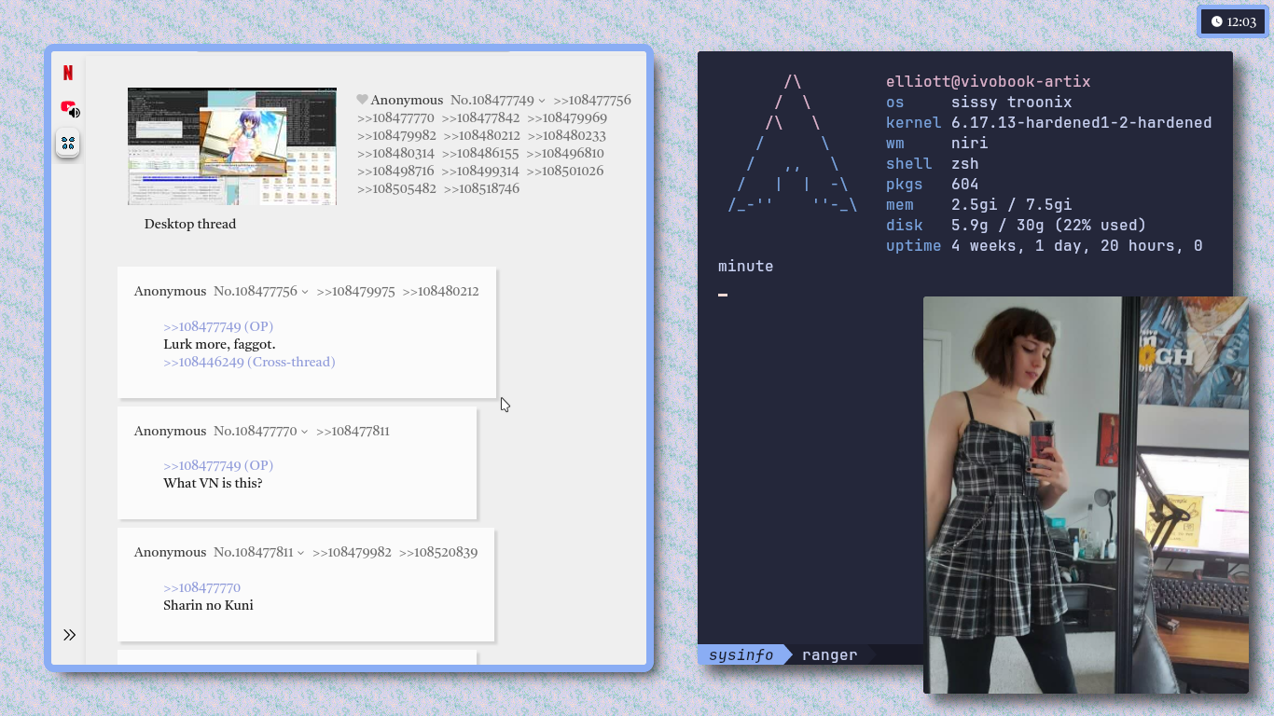
Task: Click "elliott@vivobook-artix" in the terminal
Action: (988, 81)
